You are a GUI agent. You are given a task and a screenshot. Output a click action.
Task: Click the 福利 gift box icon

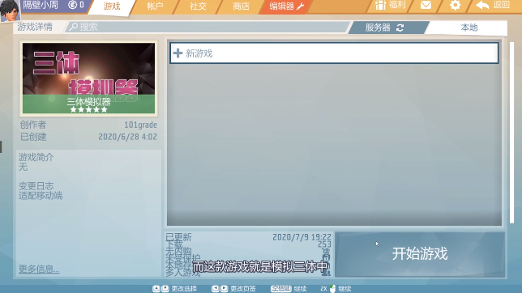click(x=380, y=5)
